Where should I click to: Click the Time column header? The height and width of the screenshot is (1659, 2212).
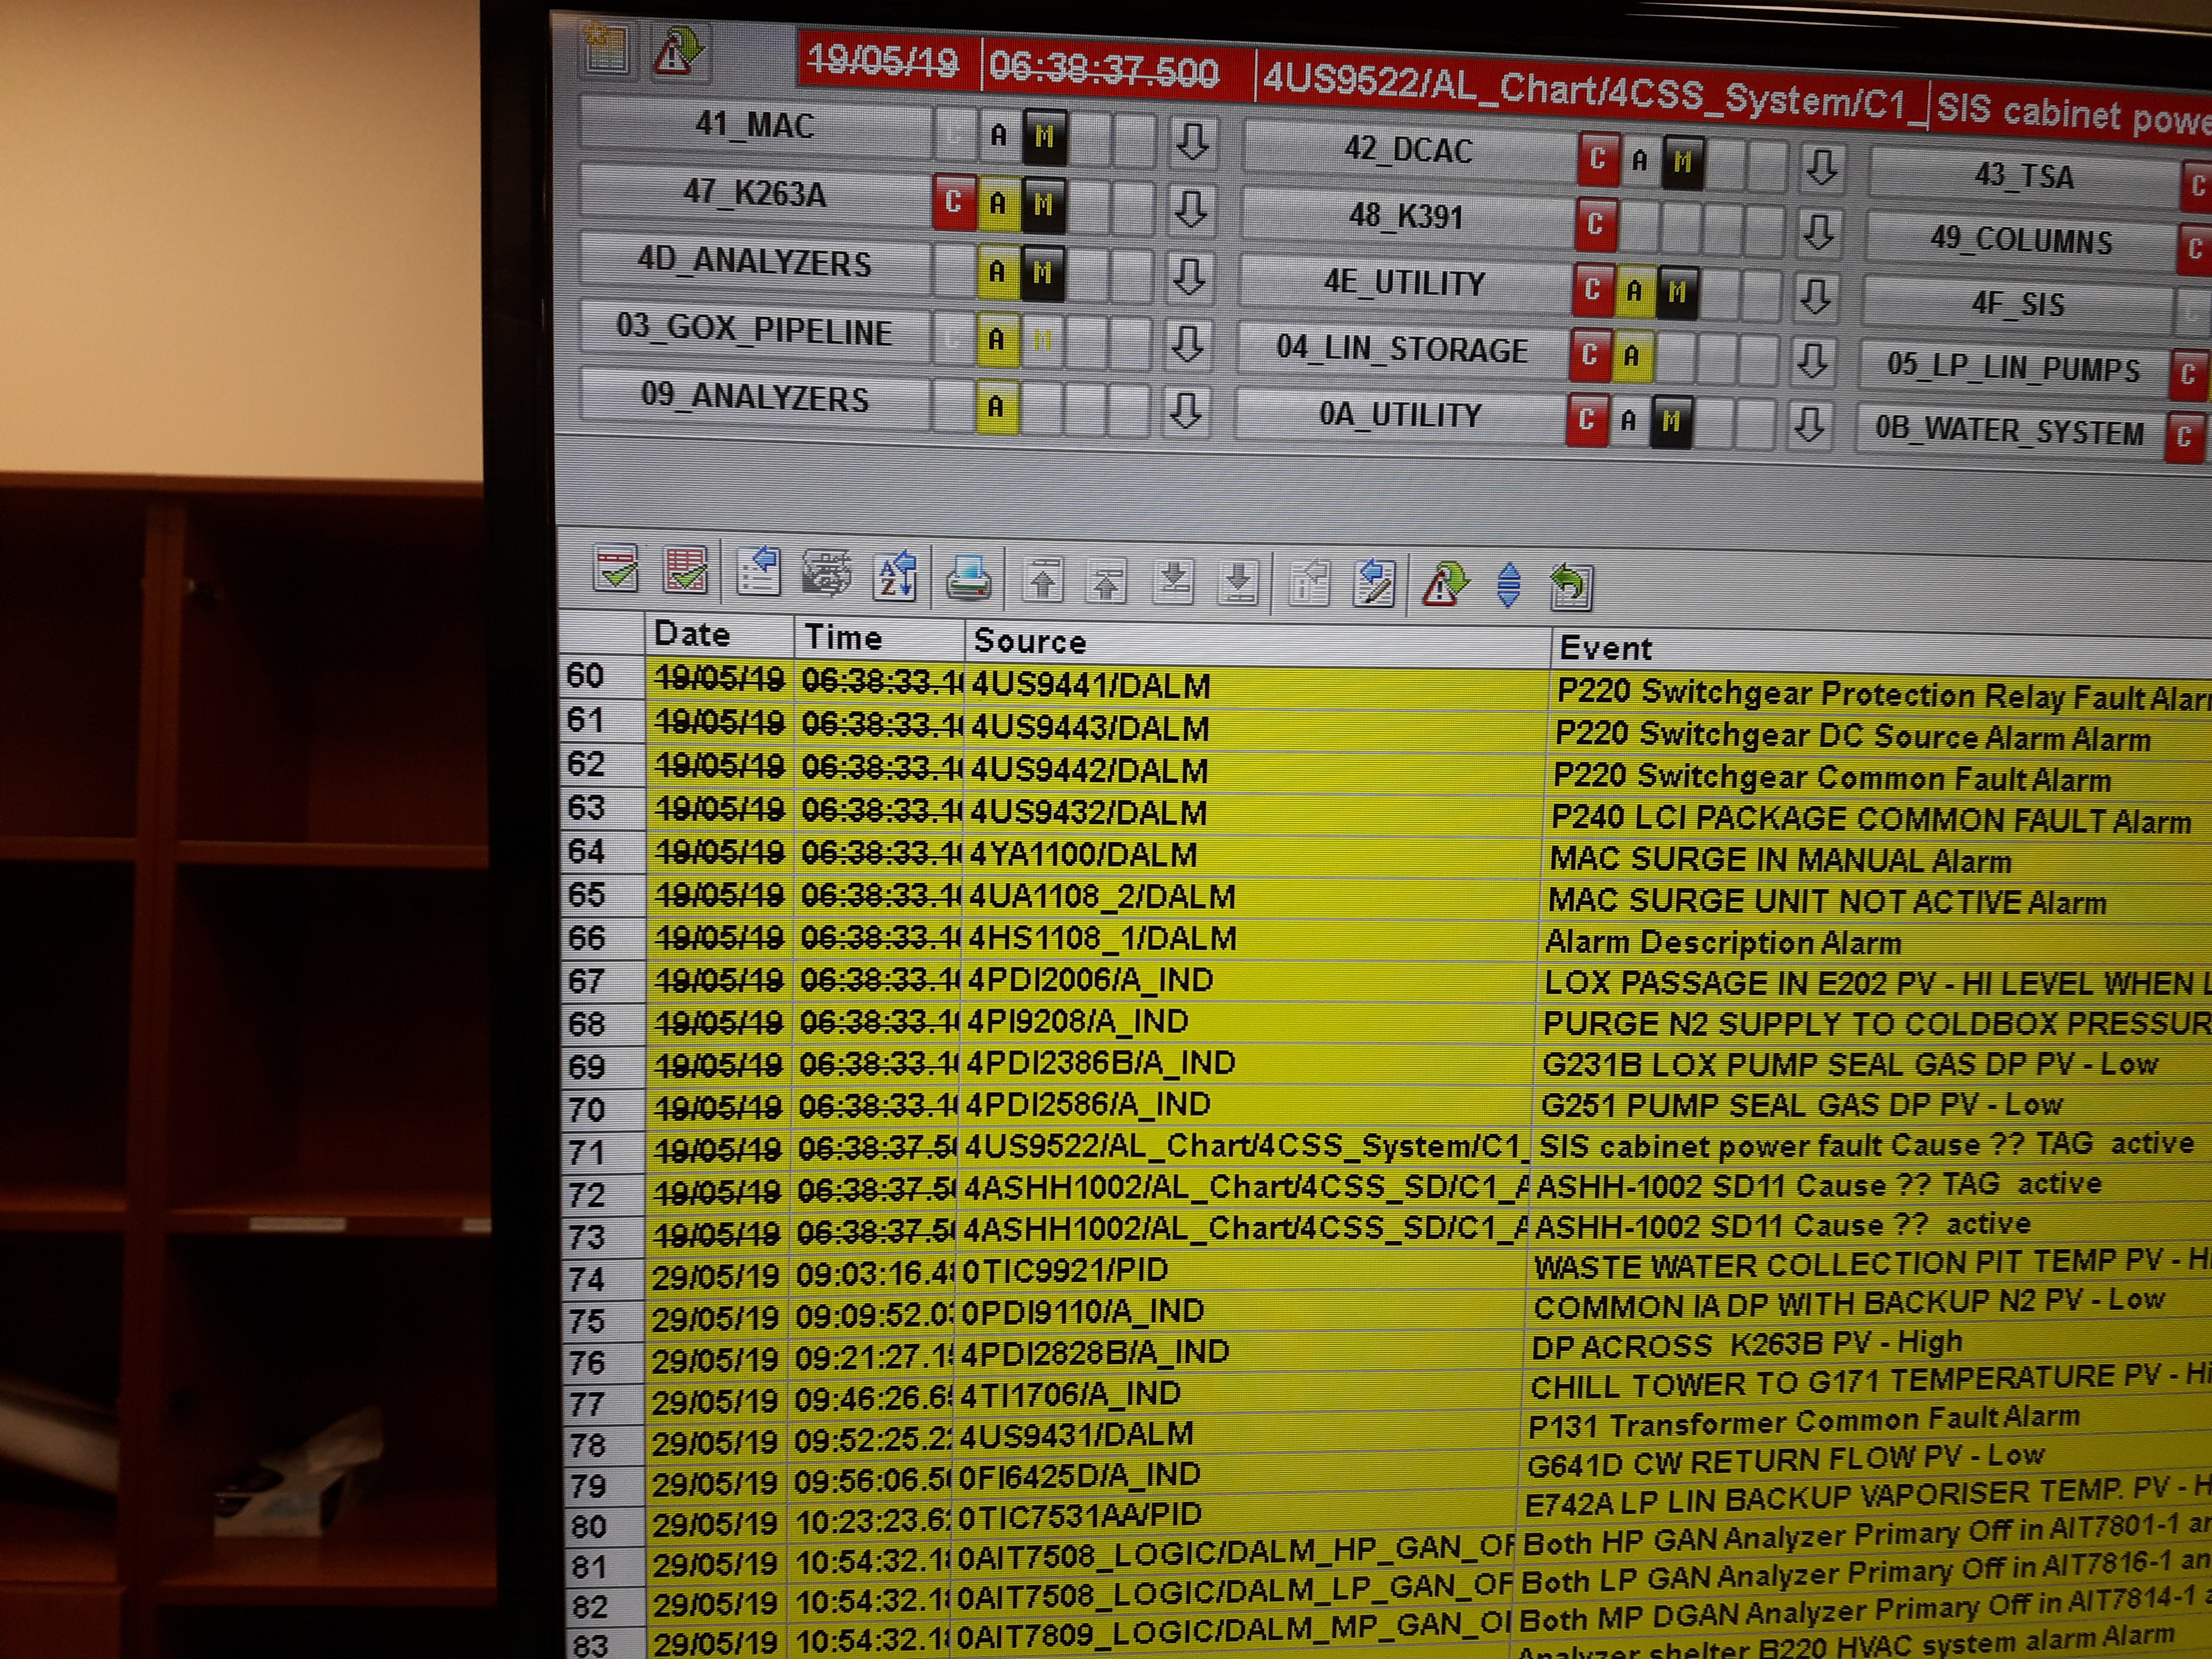(843, 637)
